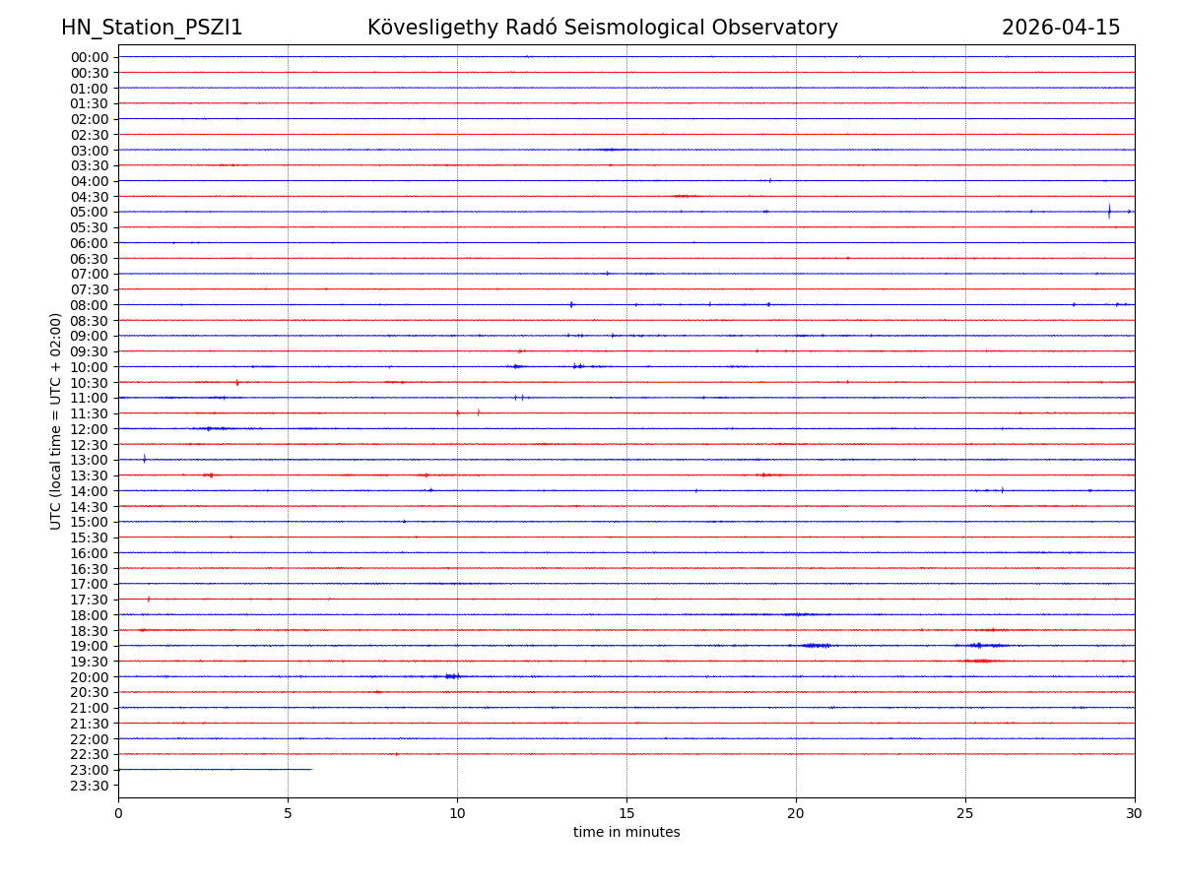Click the UTC local time y-axis label
1182x886 pixels.
click(x=56, y=420)
